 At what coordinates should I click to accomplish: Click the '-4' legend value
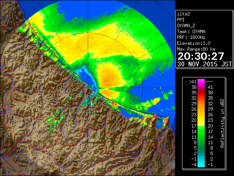pyautogui.click(x=194, y=165)
